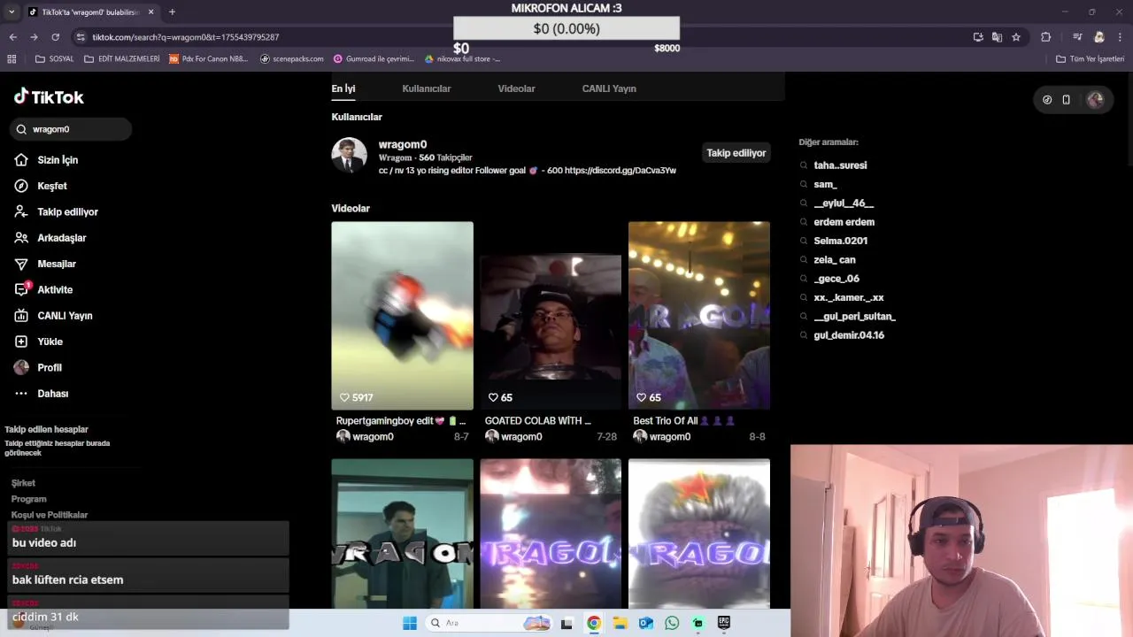Click the browser back arrow

(12, 37)
